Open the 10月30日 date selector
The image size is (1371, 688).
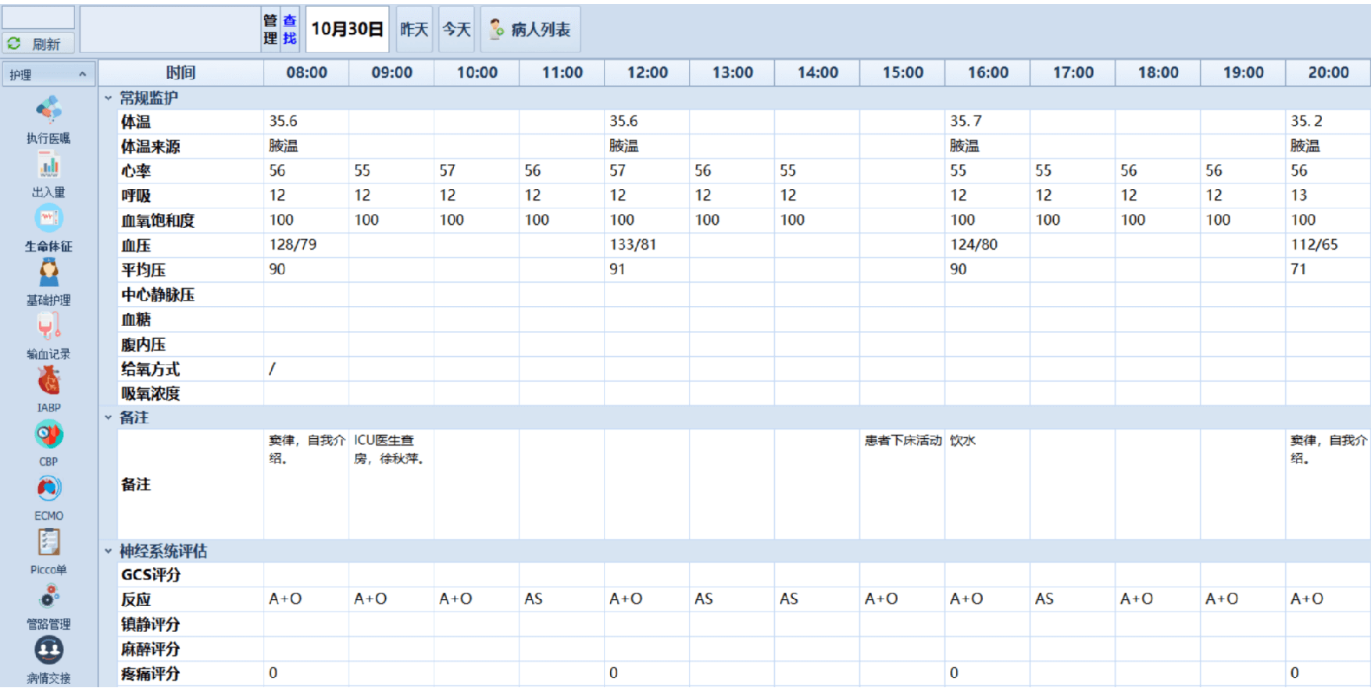pyautogui.click(x=348, y=30)
